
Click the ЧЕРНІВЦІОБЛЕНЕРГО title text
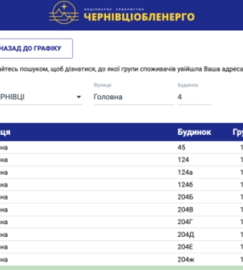[x=139, y=17]
